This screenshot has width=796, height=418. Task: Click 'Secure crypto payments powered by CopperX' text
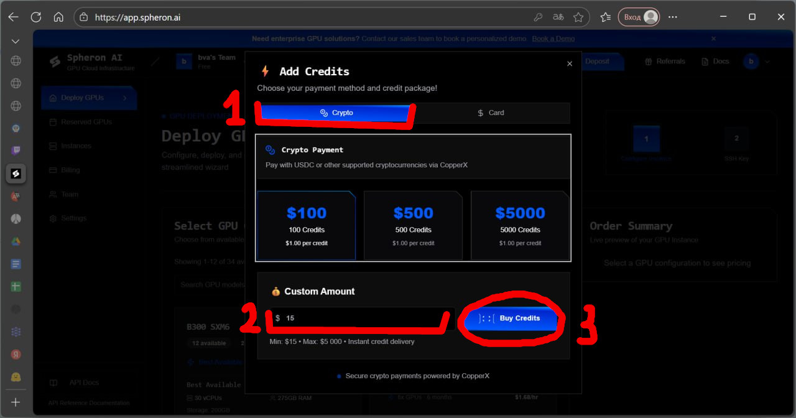click(x=417, y=376)
